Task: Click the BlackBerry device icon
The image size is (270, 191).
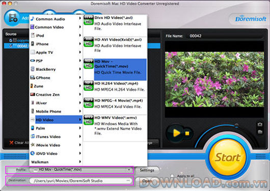Action: click(33, 69)
